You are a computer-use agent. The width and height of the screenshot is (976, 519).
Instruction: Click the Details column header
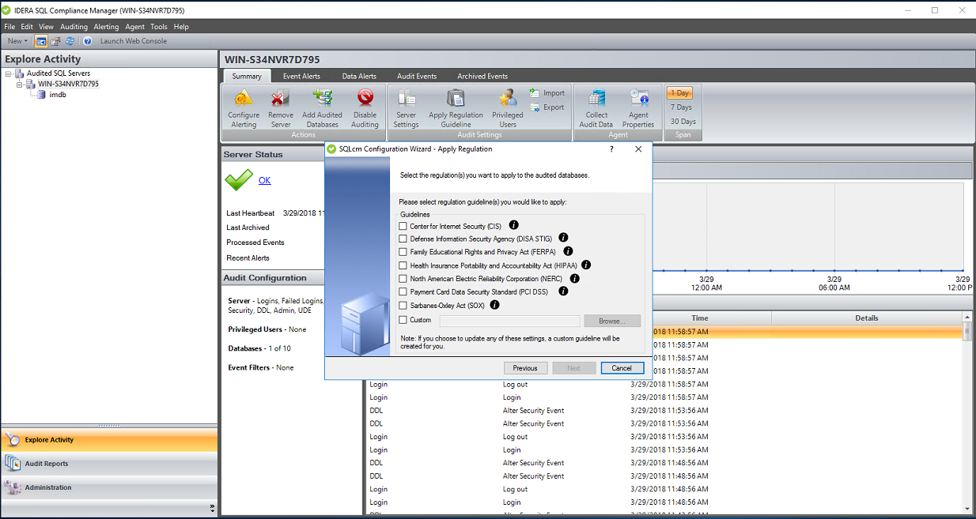pyautogui.click(x=866, y=318)
